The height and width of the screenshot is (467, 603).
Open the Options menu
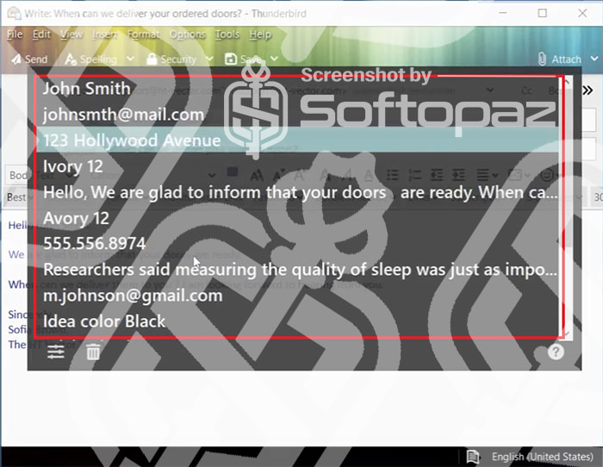[x=187, y=34]
